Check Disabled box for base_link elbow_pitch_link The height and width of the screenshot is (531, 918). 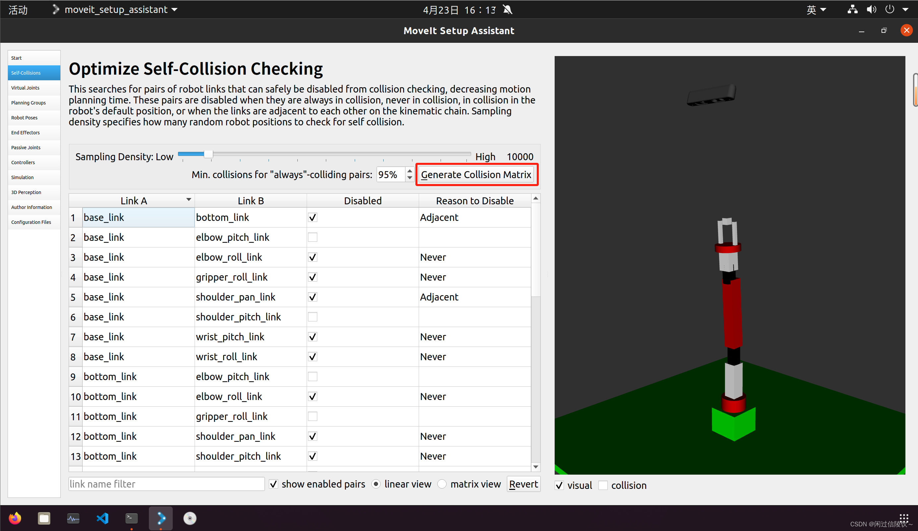tap(313, 237)
